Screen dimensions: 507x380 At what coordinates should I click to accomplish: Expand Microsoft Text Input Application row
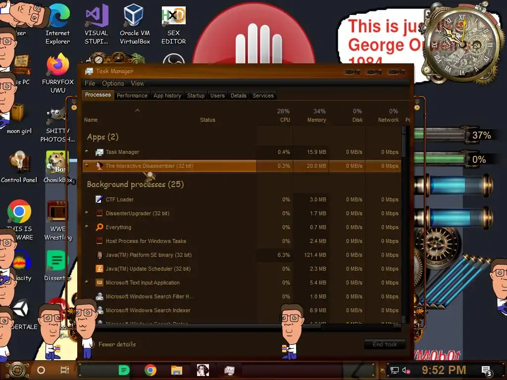[x=87, y=282]
